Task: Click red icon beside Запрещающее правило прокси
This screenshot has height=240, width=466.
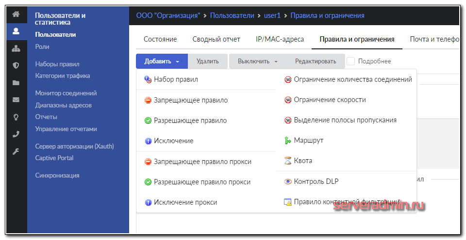Action: (148, 162)
